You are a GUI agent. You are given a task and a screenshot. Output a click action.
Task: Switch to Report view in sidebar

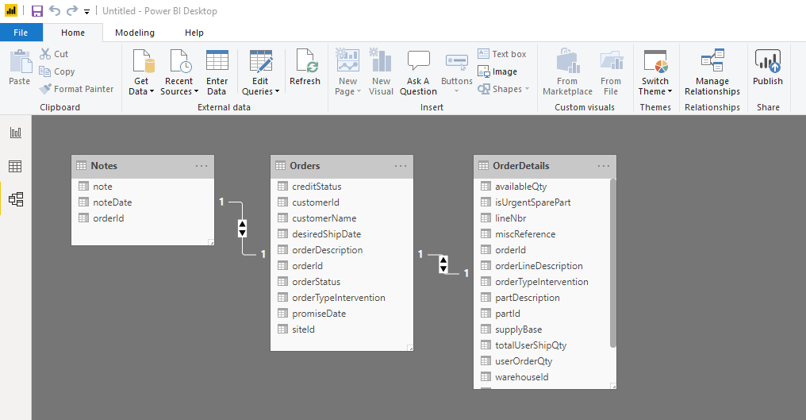click(x=16, y=133)
